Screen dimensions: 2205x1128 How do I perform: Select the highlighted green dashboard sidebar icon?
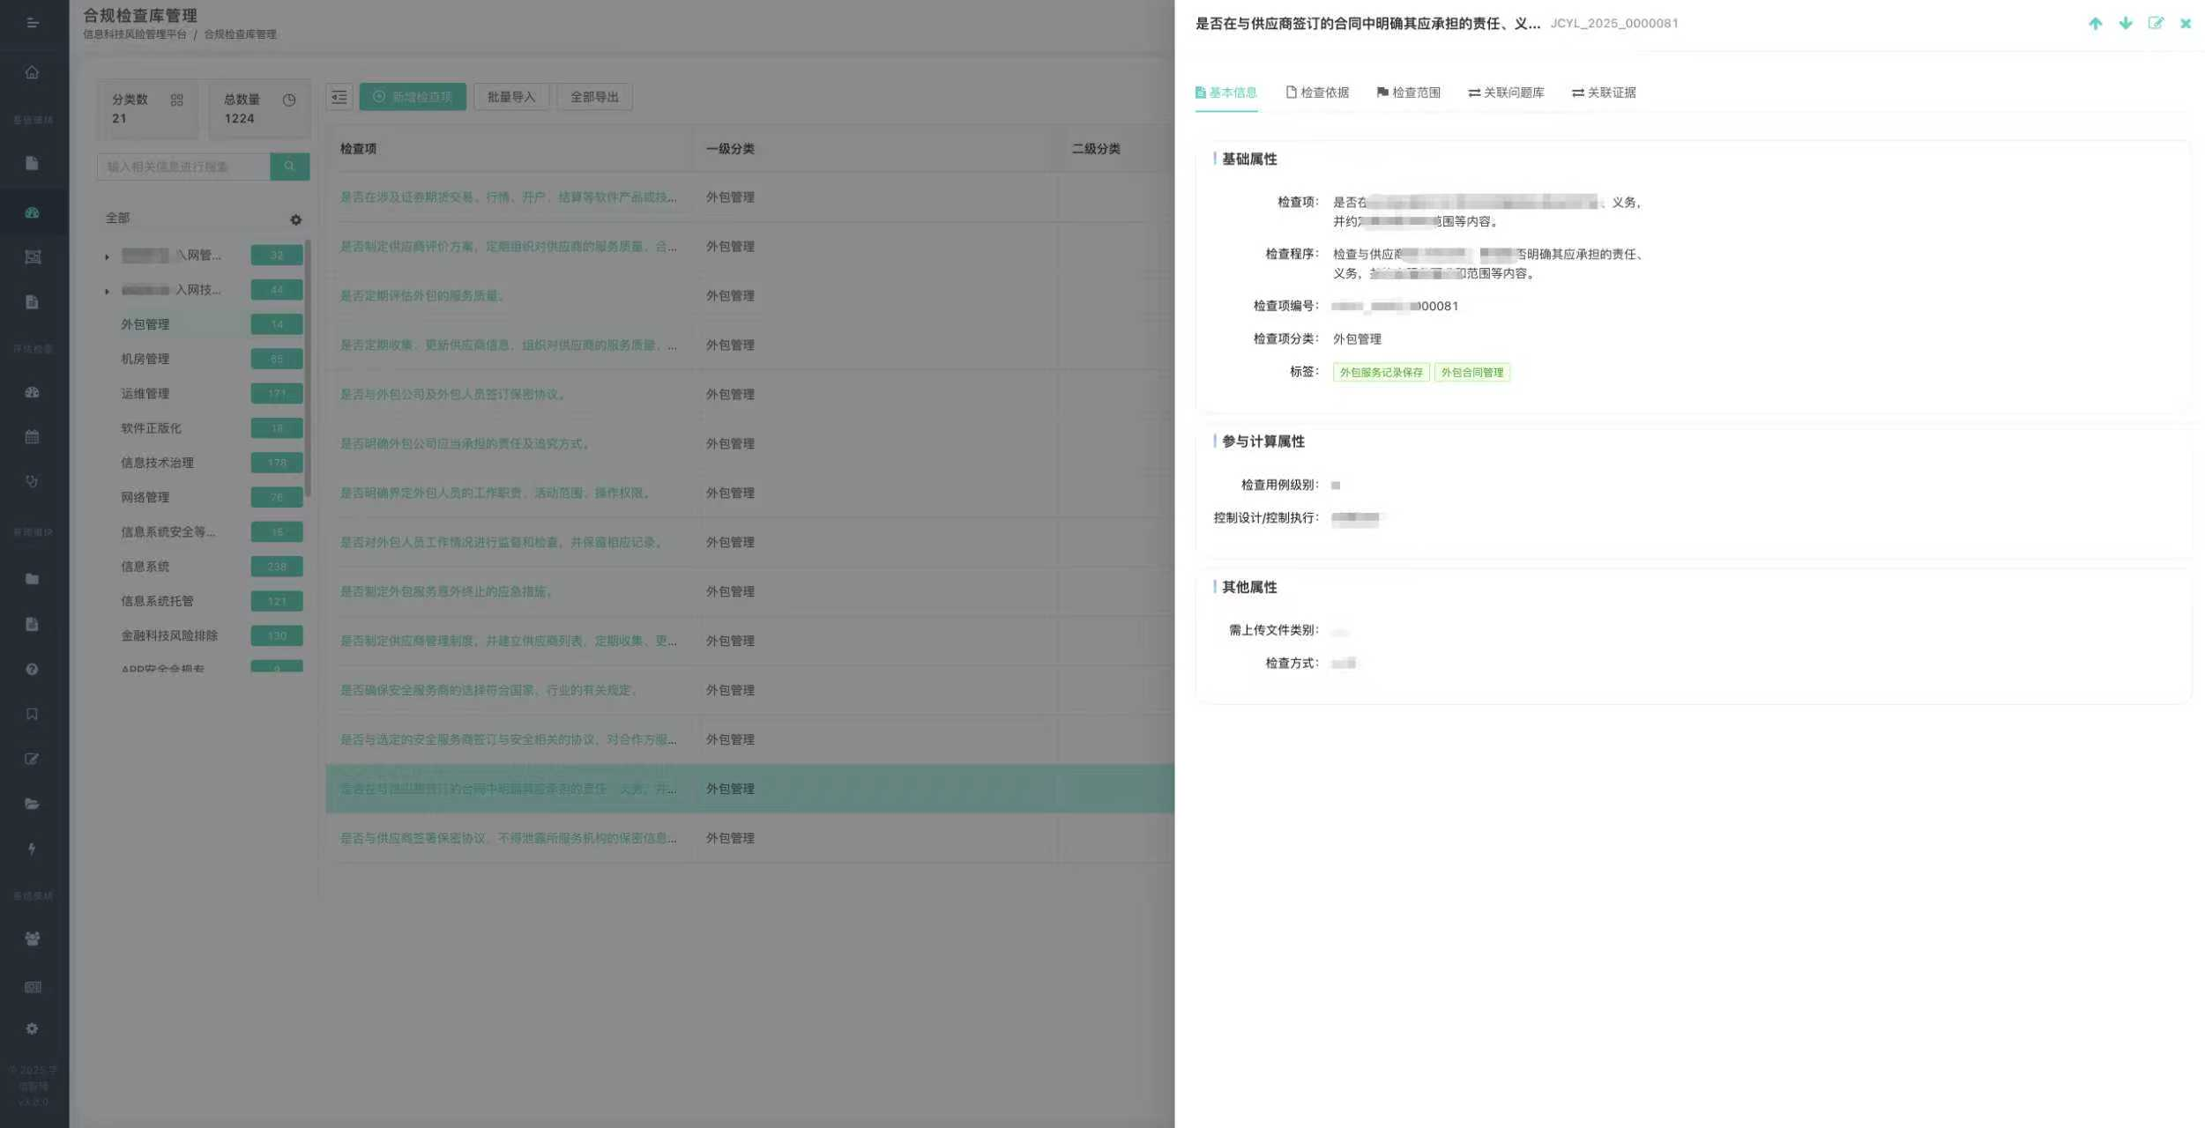(x=32, y=212)
